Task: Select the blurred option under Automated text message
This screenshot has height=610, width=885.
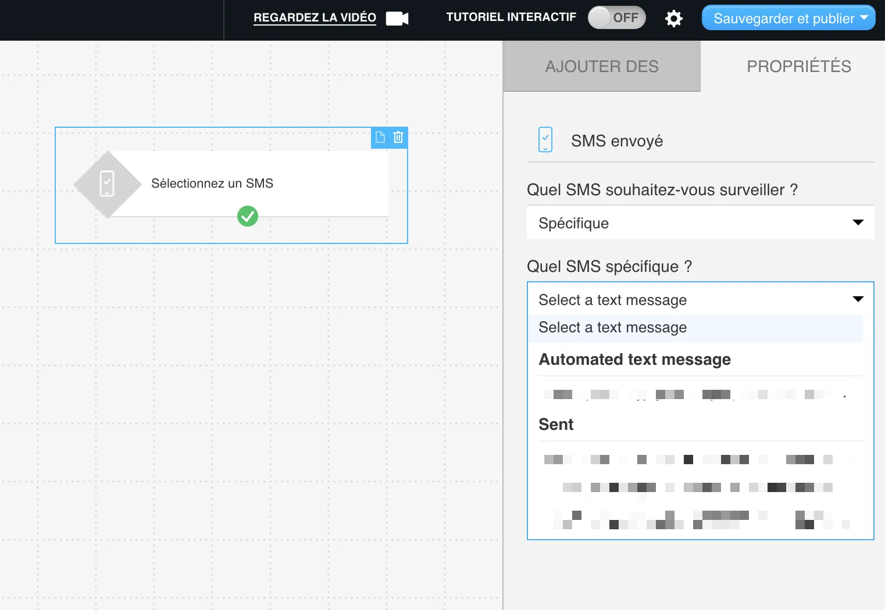Action: coord(695,394)
